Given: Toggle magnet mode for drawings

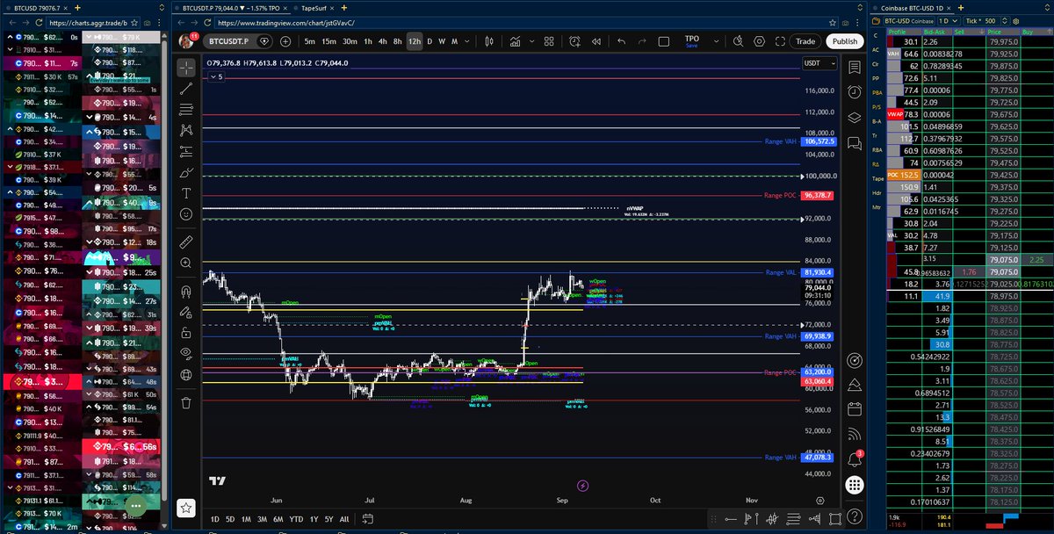Looking at the screenshot, I should click(186, 291).
